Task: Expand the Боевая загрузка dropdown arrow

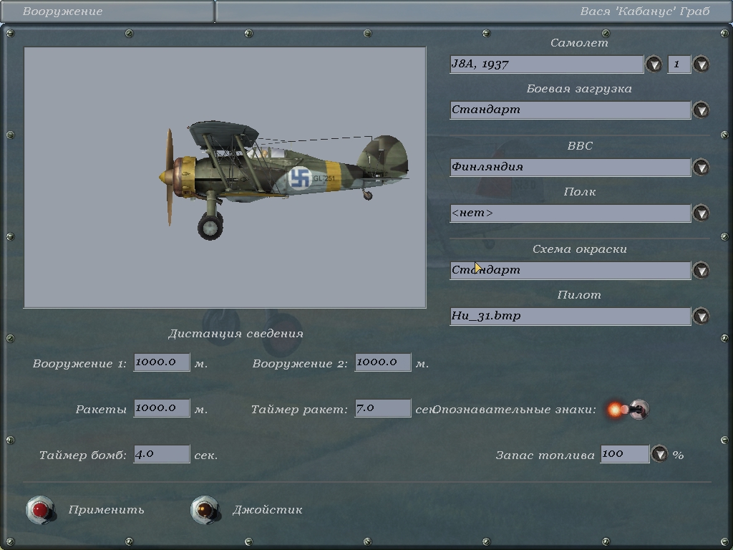Action: pyautogui.click(x=701, y=110)
